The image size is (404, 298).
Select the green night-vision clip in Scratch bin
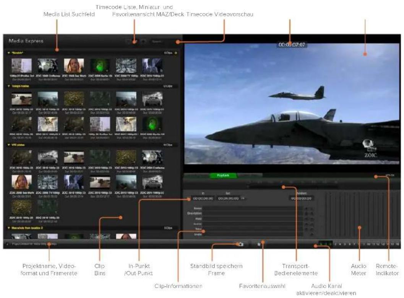pyautogui.click(x=100, y=65)
